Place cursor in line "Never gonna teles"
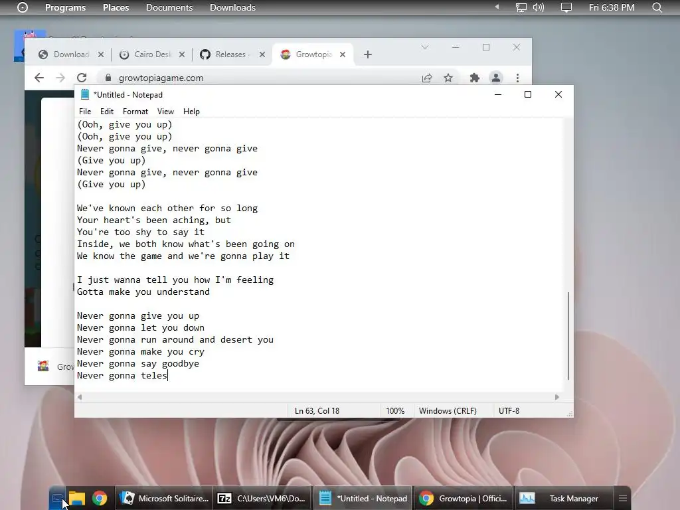Image resolution: width=680 pixels, height=510 pixels. click(122, 376)
